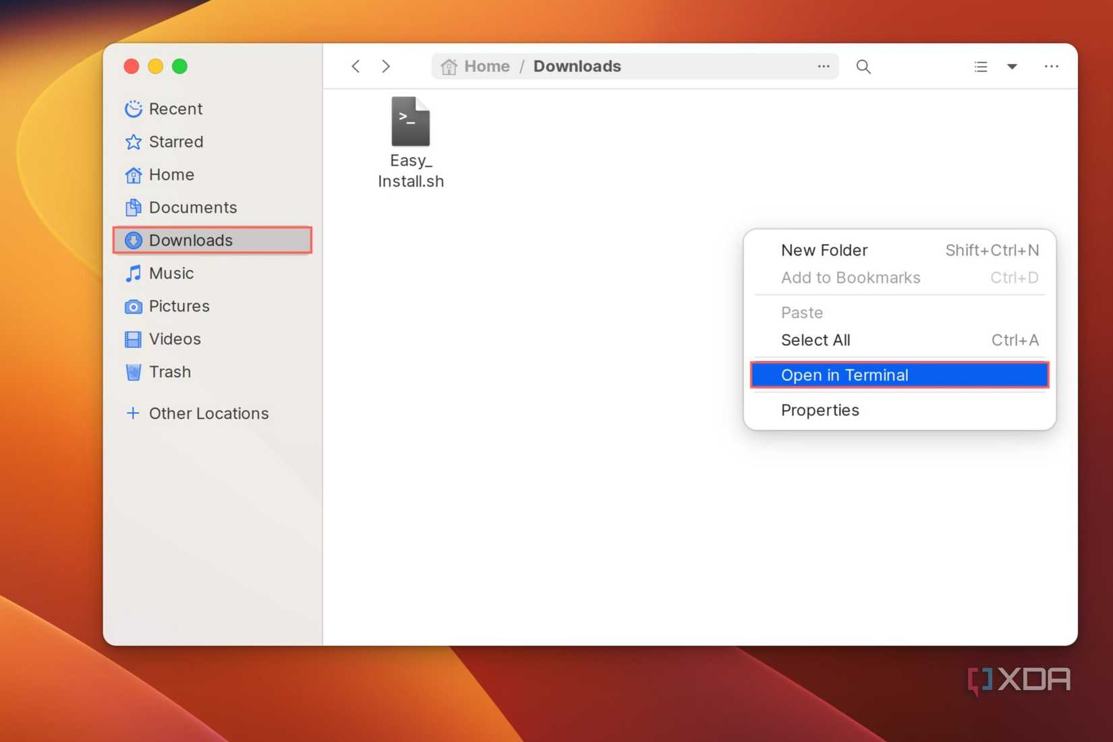The width and height of the screenshot is (1113, 742).
Task: Open path bar three-dots menu
Action: pos(824,66)
